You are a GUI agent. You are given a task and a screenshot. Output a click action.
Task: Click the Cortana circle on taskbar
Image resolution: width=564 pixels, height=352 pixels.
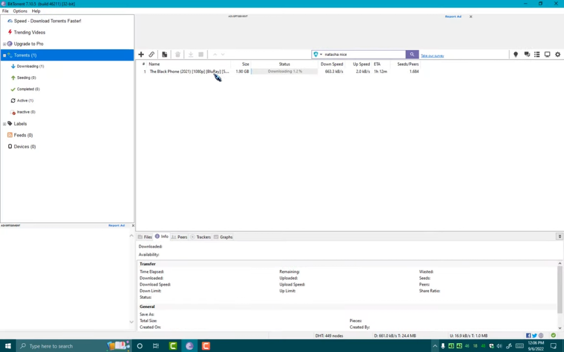click(x=140, y=346)
